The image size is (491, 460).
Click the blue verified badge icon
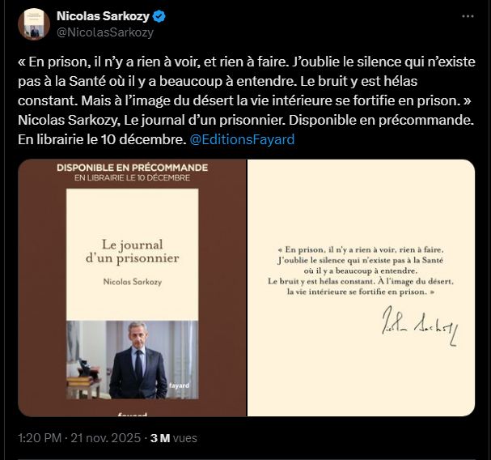point(161,16)
